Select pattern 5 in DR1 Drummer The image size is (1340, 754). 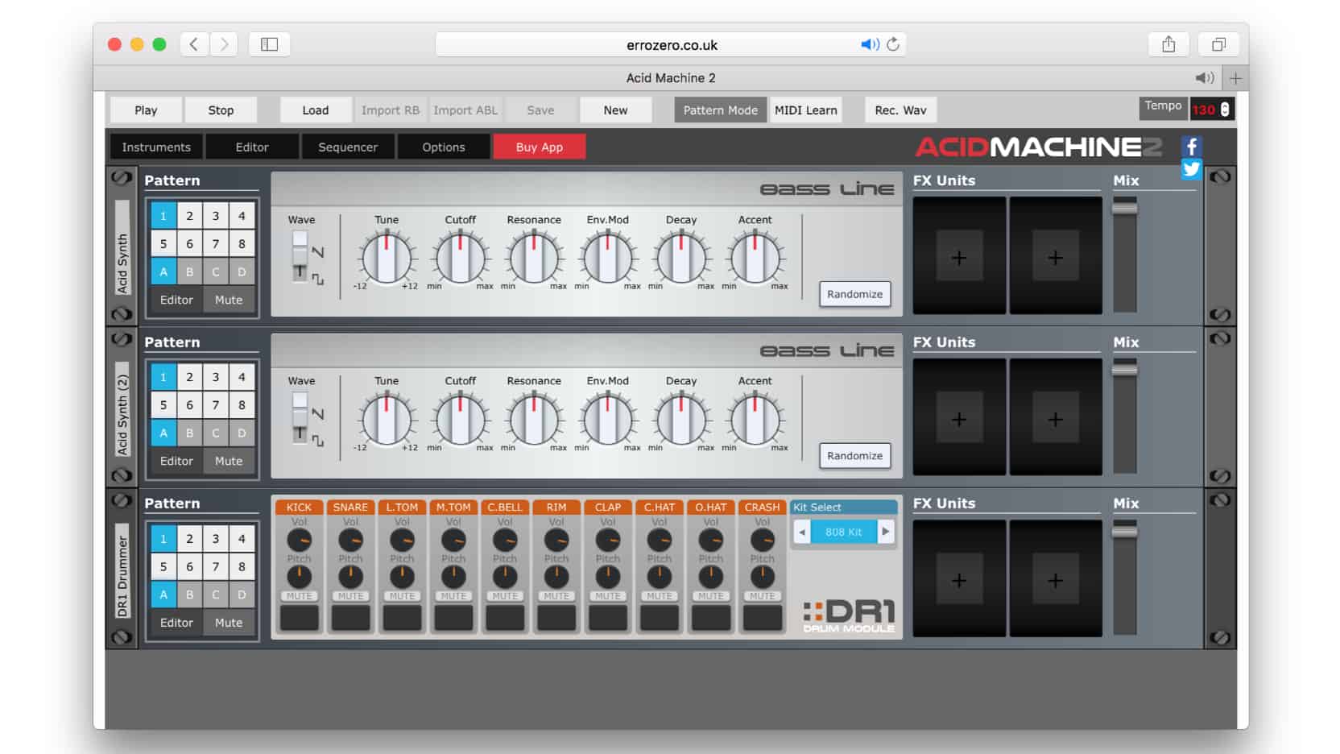point(163,566)
